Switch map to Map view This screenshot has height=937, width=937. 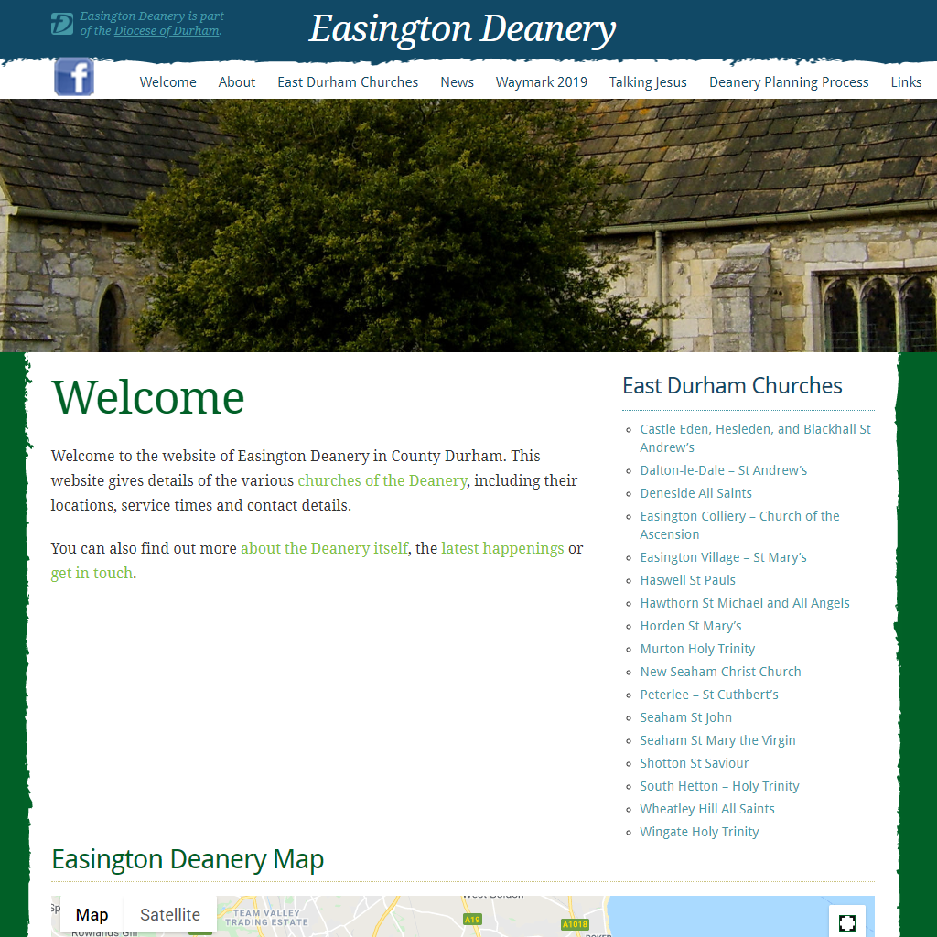[x=92, y=915]
